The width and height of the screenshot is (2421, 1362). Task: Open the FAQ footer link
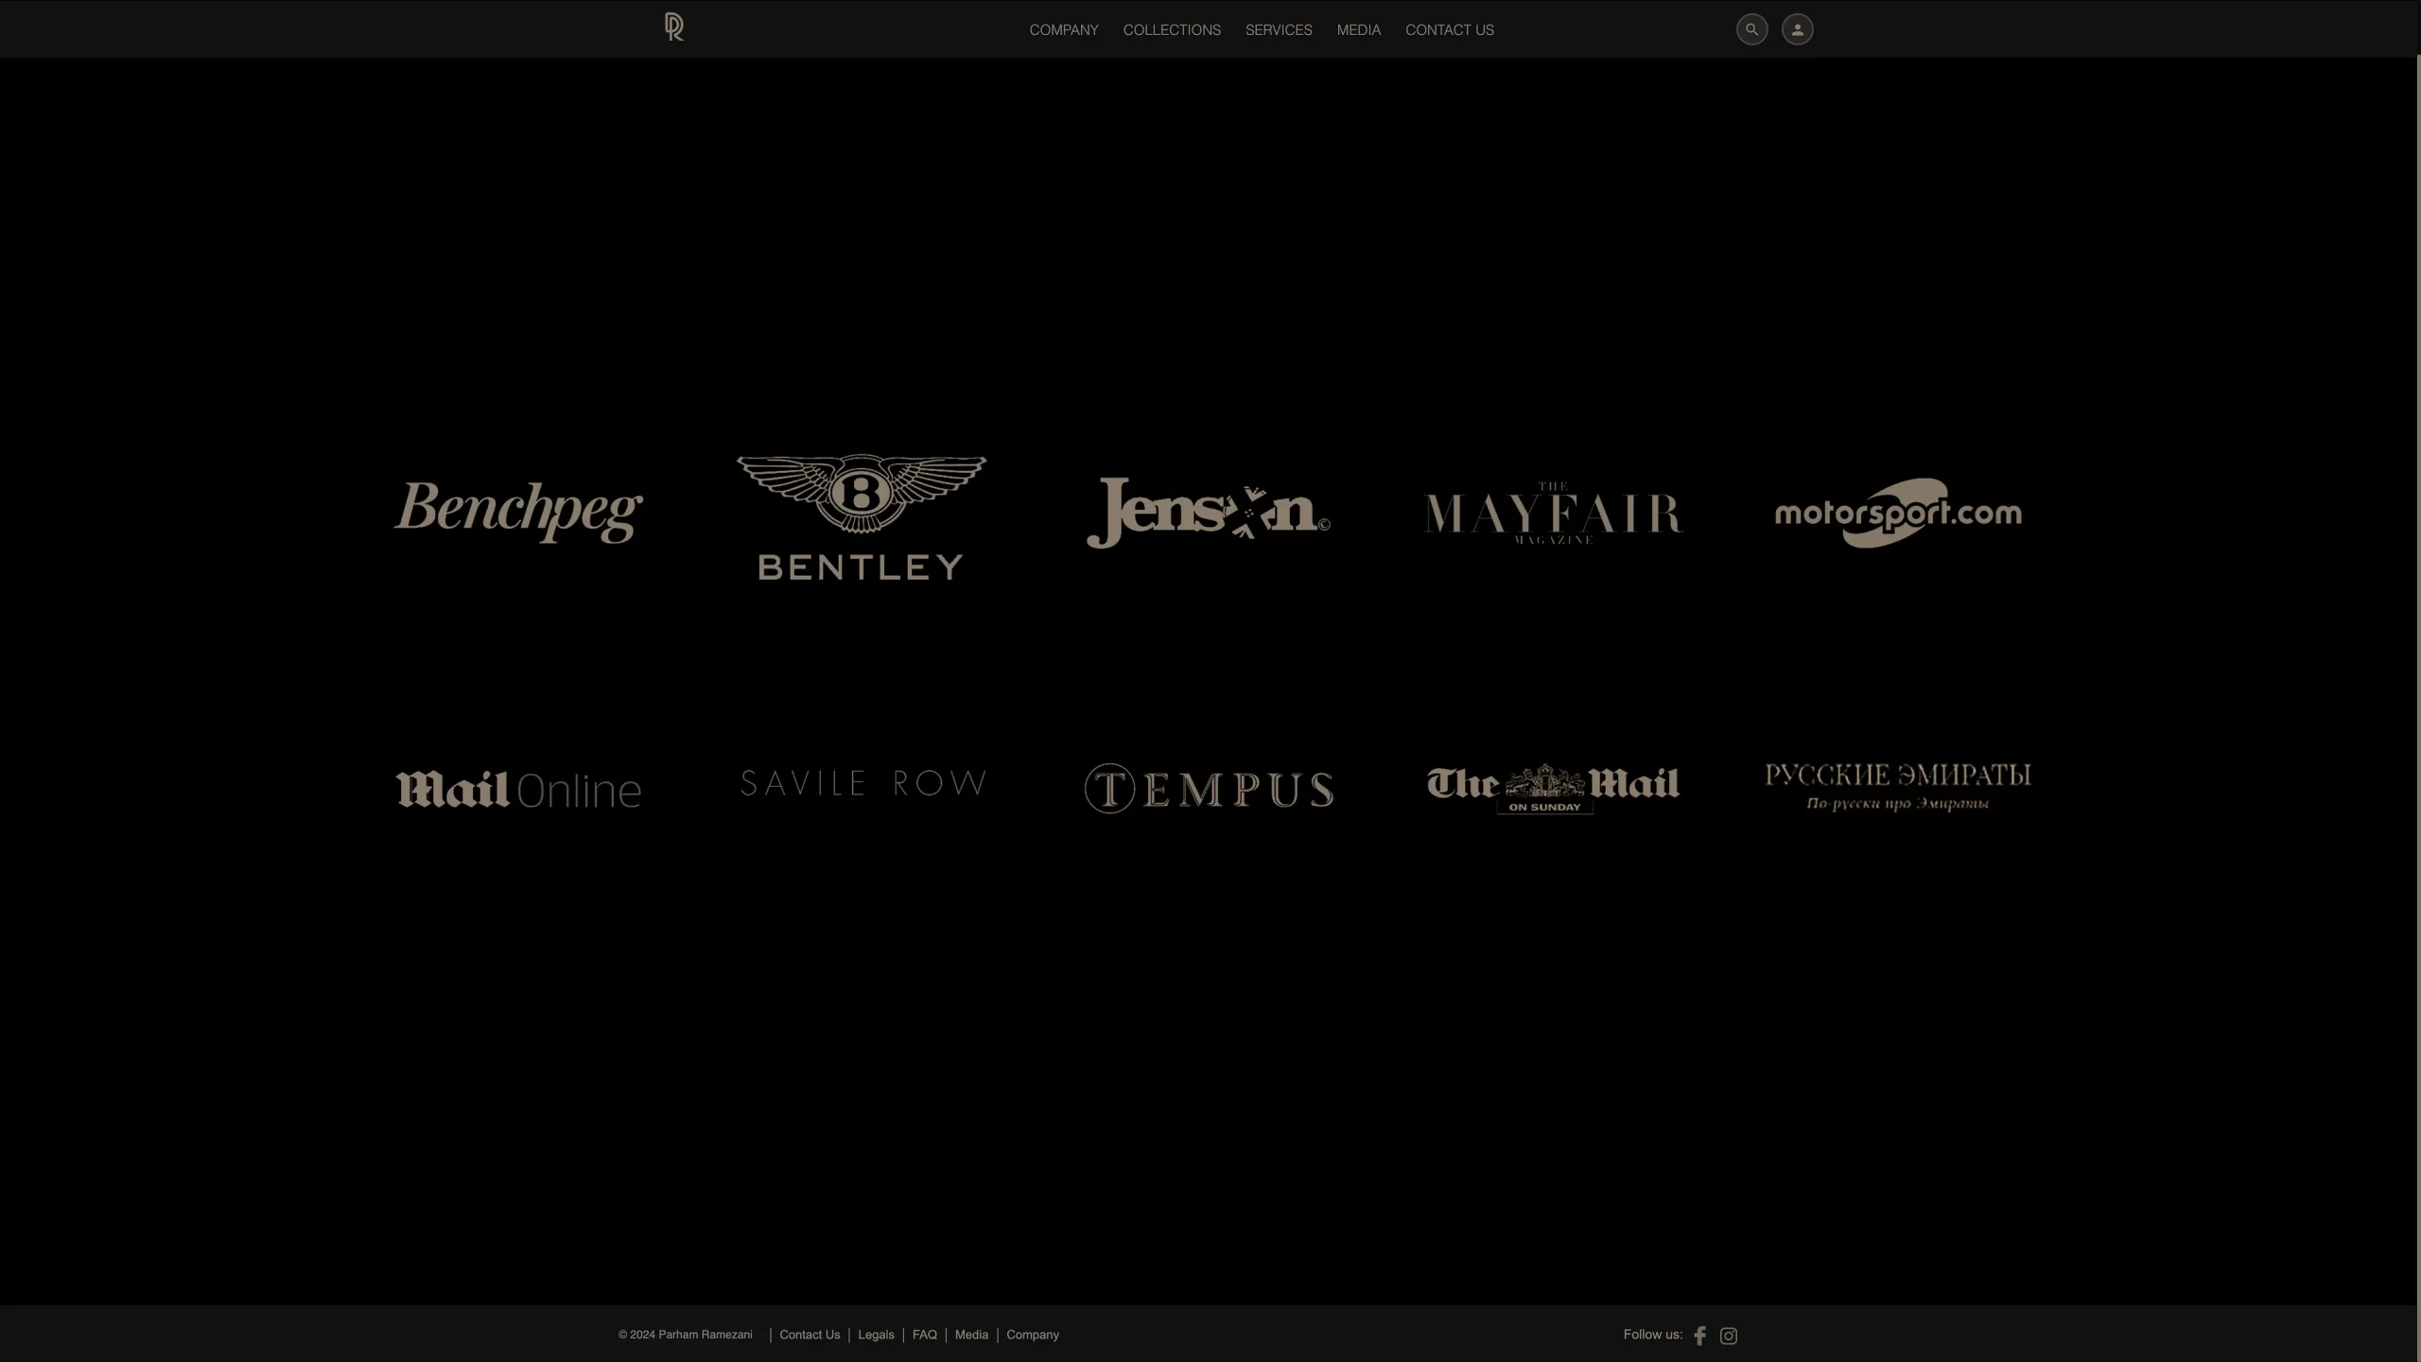point(925,1335)
